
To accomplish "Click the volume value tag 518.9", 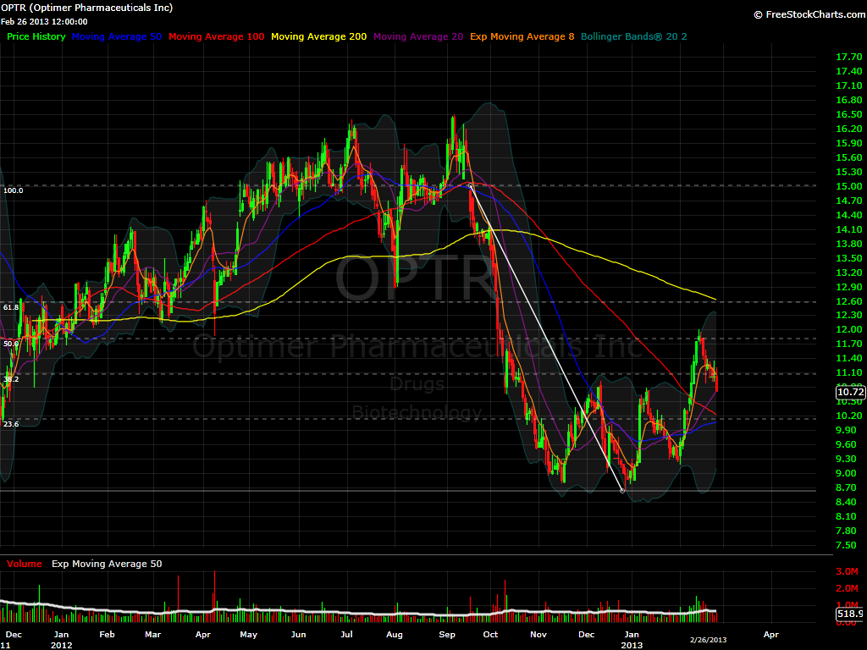I will pos(850,614).
